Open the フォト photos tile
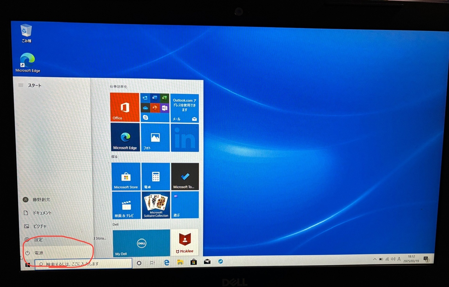 click(x=155, y=137)
